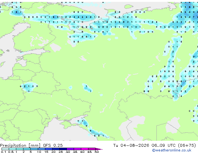This screenshot has width=198, height=153.
Task: Click the arrow tip beyond 50 on legend
Action: click(x=99, y=149)
